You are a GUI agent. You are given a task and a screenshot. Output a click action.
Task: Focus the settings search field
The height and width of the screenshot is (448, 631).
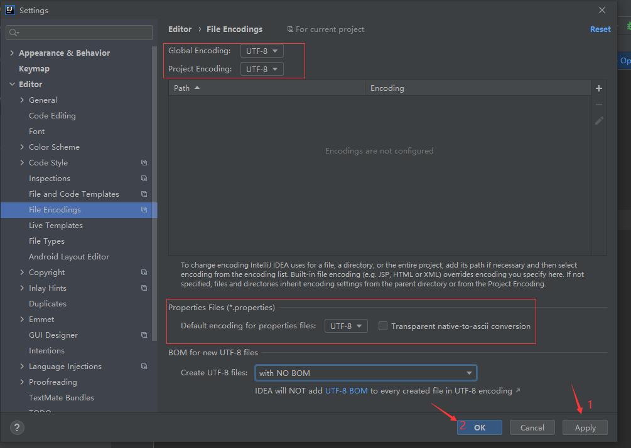(79, 33)
